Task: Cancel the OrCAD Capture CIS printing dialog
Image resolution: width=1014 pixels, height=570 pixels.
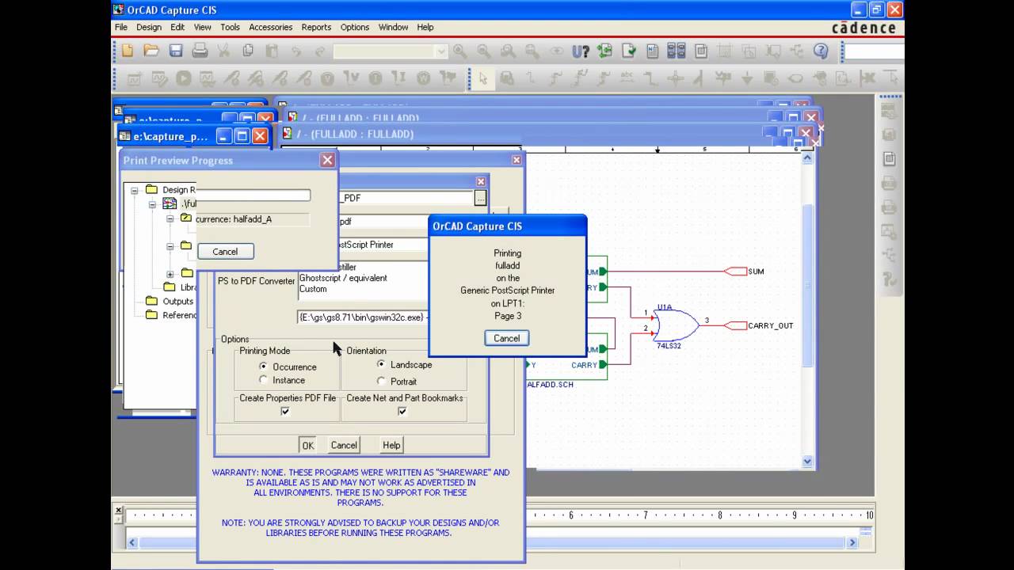Action: [x=507, y=338]
